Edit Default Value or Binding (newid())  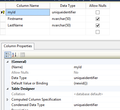96,83
